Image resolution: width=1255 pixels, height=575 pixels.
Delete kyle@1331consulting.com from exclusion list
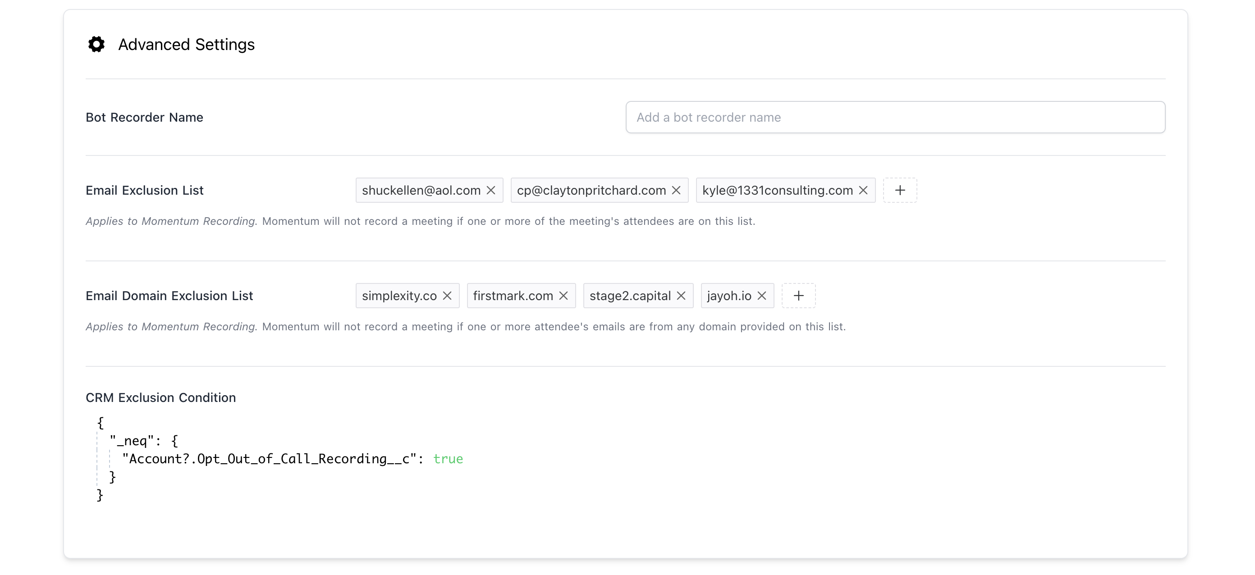(x=863, y=190)
